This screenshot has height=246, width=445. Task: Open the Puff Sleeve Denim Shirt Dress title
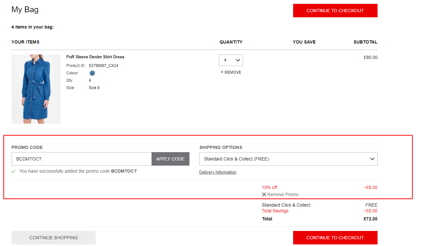tap(95, 57)
